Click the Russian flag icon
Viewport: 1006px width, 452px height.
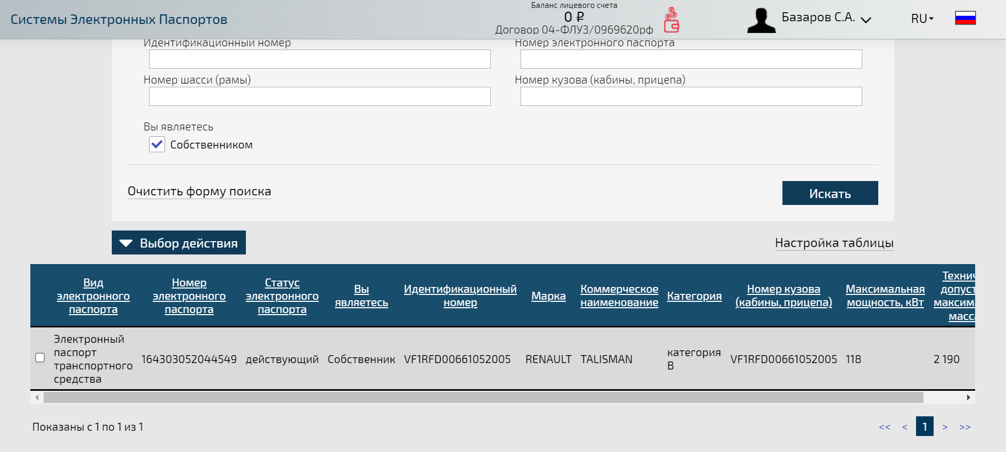pos(965,19)
